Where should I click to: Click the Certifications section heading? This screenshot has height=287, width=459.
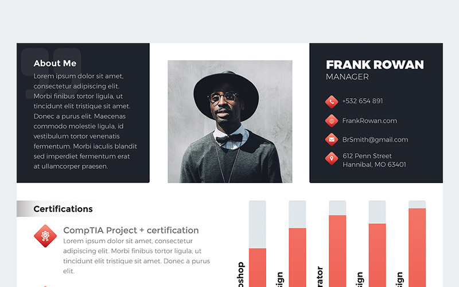click(63, 209)
